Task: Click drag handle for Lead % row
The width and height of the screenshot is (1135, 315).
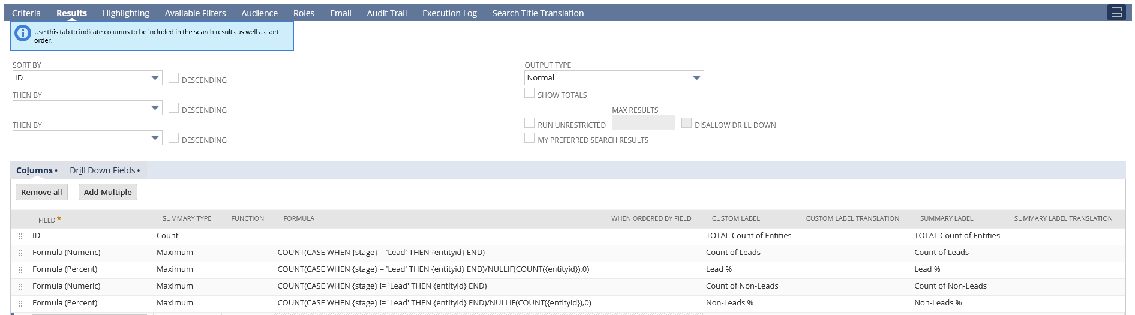Action: 20,270
